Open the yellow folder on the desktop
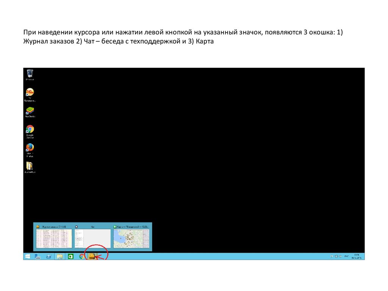Screen dimensions: 388x291 click(30, 166)
